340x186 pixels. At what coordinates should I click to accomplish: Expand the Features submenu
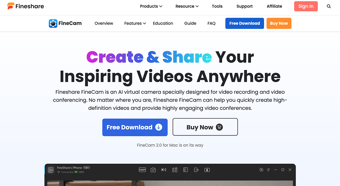pyautogui.click(x=135, y=23)
